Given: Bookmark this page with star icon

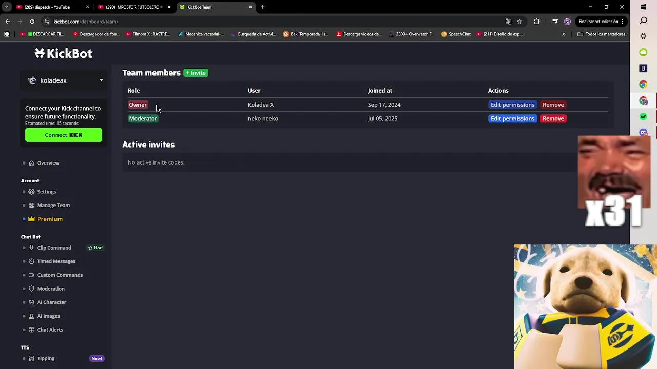Looking at the screenshot, I should (x=519, y=22).
